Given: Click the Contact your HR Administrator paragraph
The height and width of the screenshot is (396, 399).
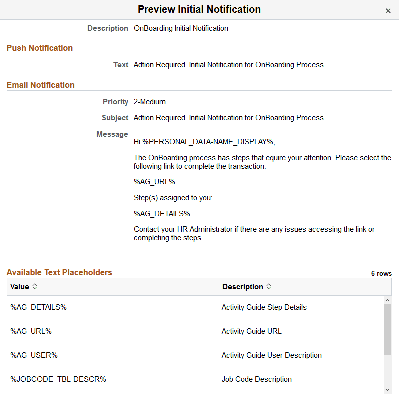Looking at the screenshot, I should tap(254, 233).
